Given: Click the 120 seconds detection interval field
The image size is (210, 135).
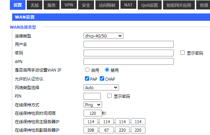Looking at the screenshot, I should coord(93,113).
